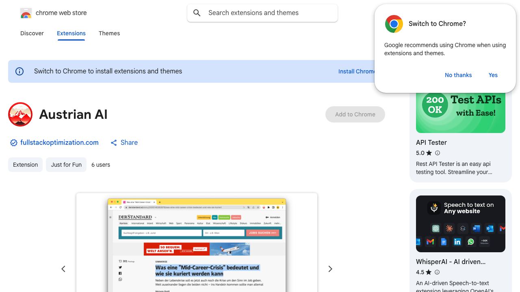Open the fullstackoptimization.com link
520x292 pixels.
point(59,142)
